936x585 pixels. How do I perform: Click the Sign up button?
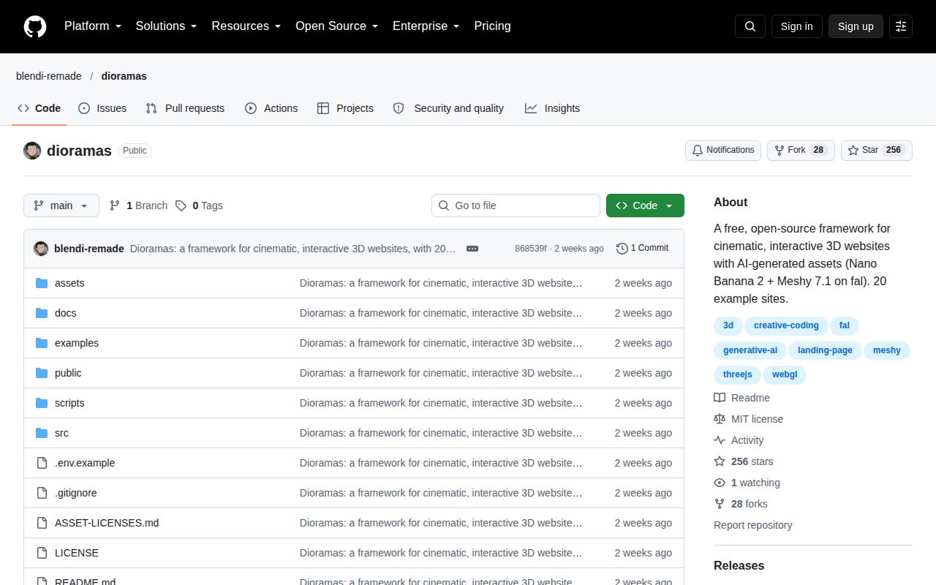(x=856, y=26)
